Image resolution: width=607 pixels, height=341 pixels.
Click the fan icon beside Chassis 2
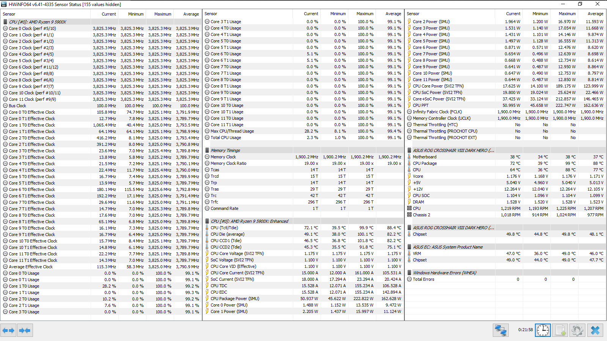pyautogui.click(x=409, y=215)
